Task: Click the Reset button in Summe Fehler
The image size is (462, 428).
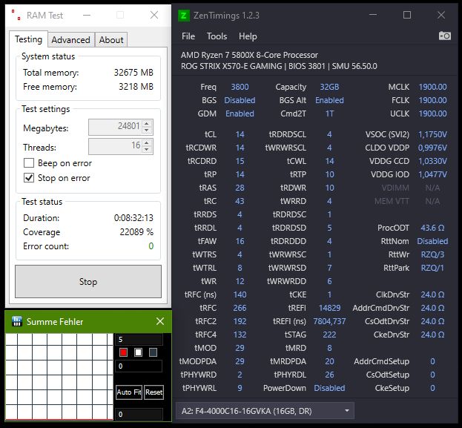Action: click(x=154, y=392)
